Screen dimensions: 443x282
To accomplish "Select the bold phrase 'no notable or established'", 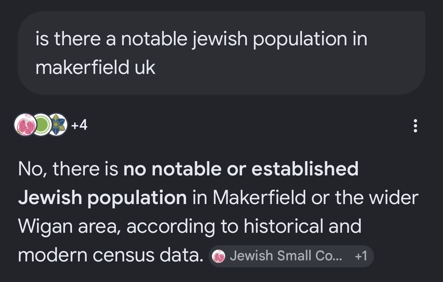I will tap(241, 169).
